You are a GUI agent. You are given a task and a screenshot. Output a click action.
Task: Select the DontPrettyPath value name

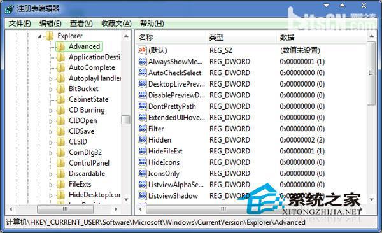coord(172,106)
